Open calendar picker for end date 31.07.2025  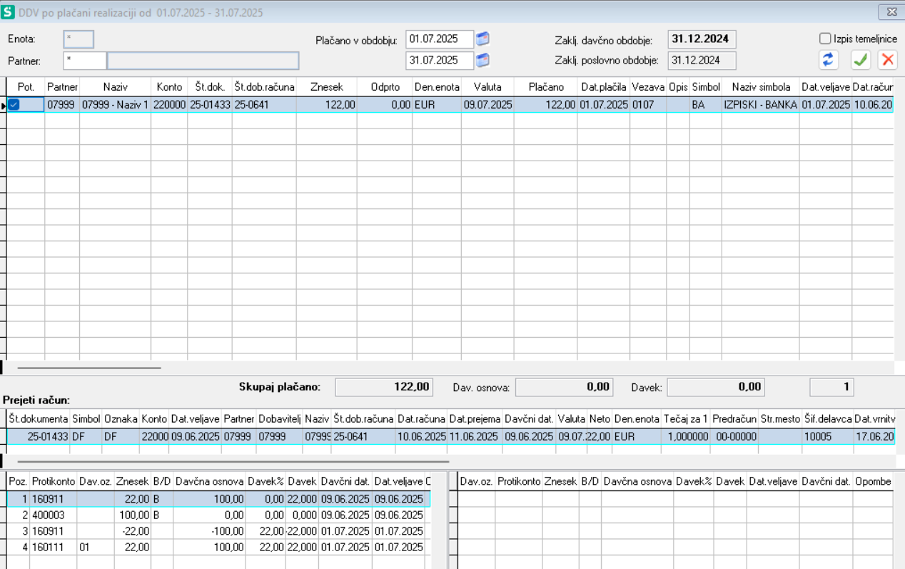483,61
